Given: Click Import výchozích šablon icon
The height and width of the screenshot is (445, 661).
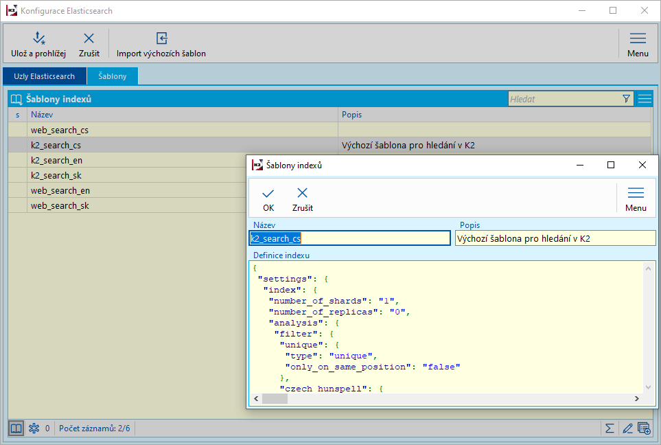Looking at the screenshot, I should 161,39.
